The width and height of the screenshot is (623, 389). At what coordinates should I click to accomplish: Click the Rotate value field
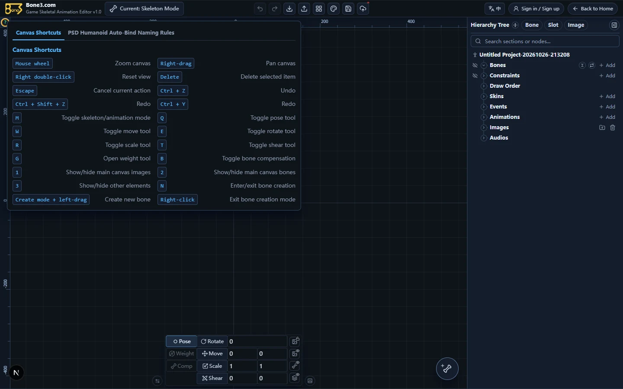click(x=257, y=341)
